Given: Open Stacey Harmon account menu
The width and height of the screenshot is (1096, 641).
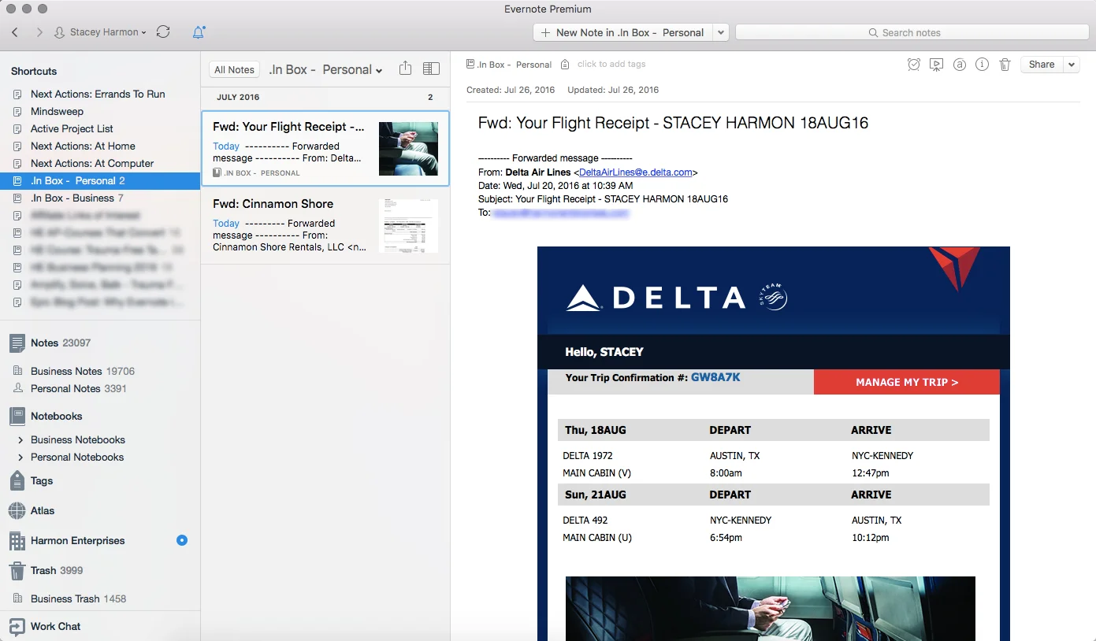Looking at the screenshot, I should (x=101, y=32).
